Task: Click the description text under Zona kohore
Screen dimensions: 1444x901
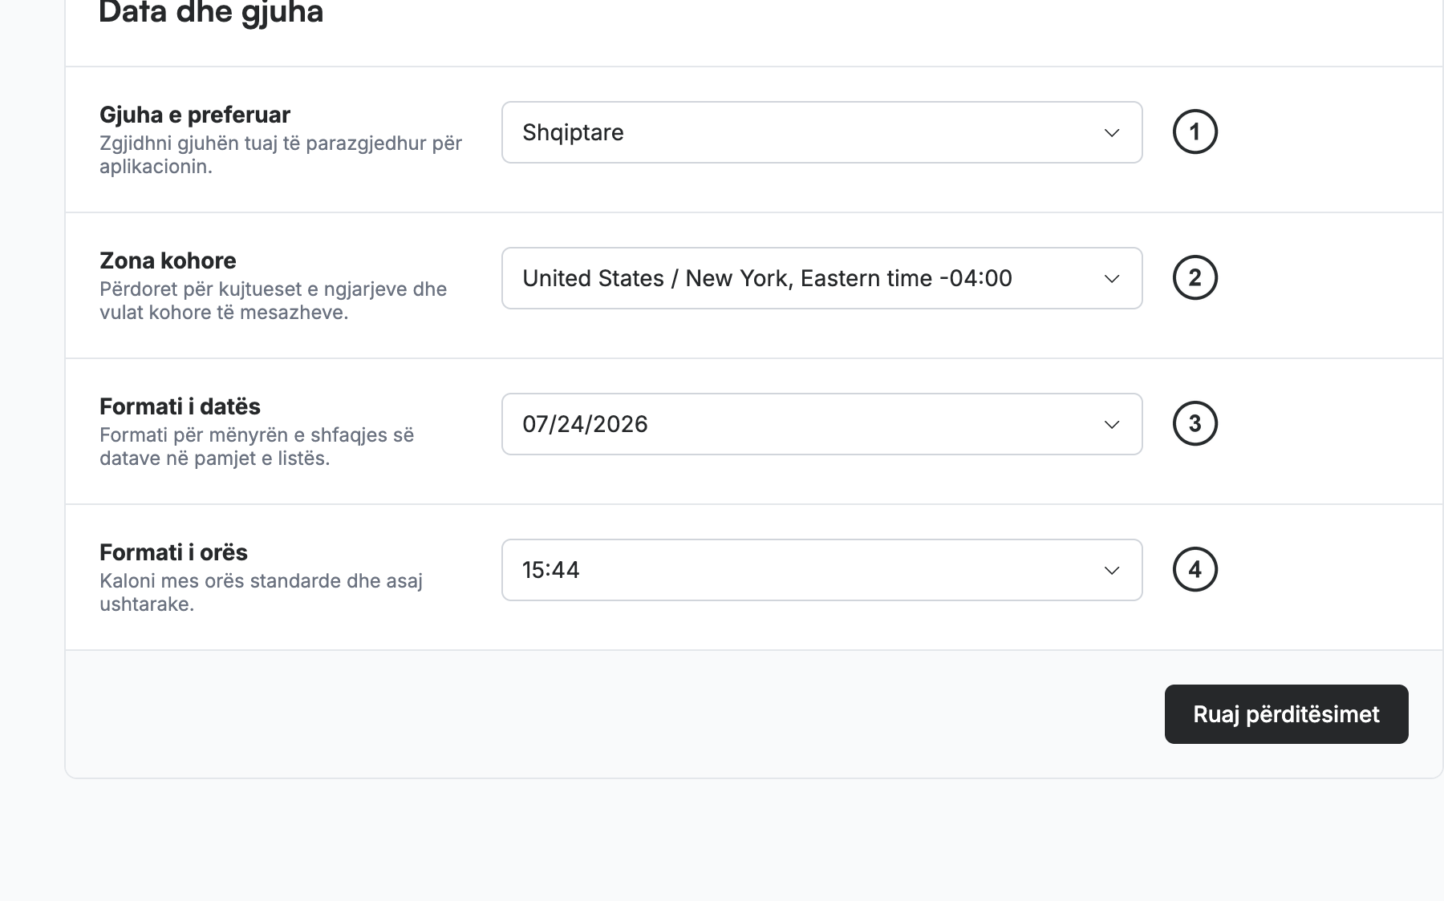Action: coord(273,301)
